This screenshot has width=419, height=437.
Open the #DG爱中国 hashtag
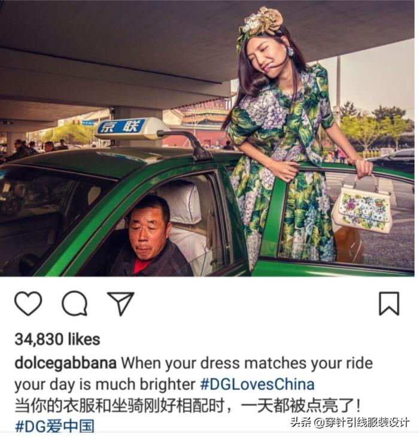point(54,426)
